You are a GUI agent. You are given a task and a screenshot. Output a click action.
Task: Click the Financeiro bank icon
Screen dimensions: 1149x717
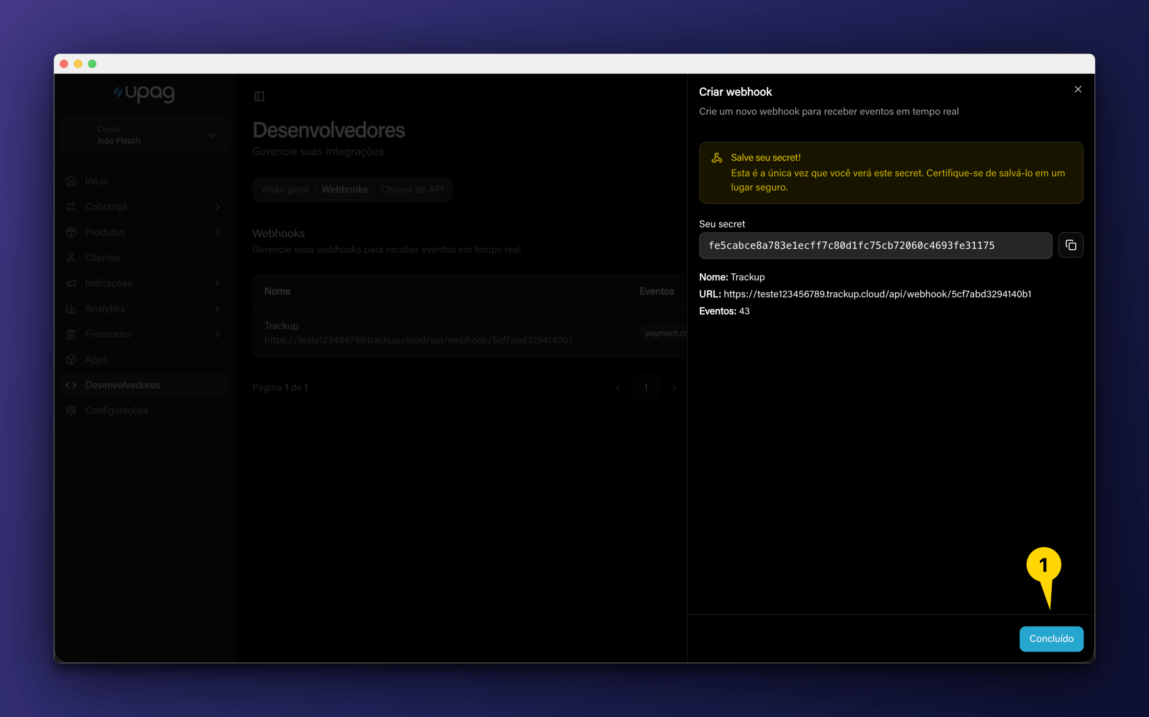pos(71,334)
